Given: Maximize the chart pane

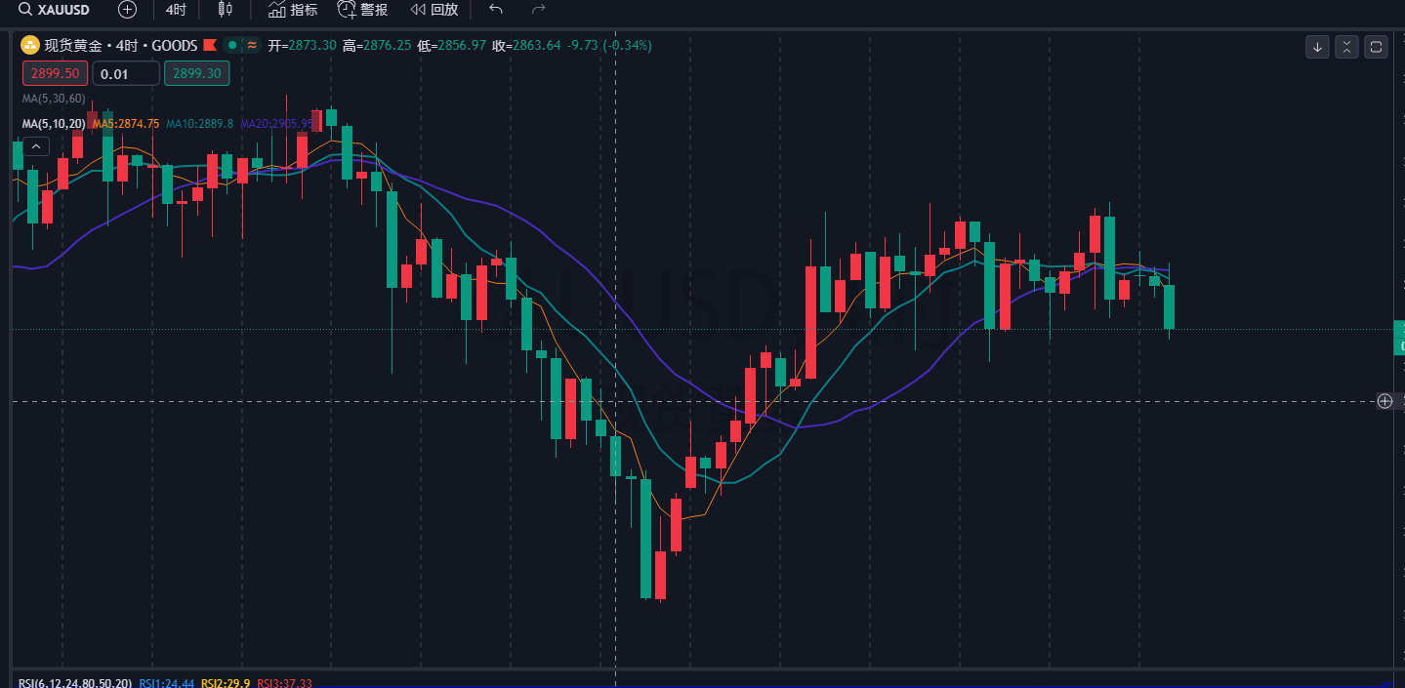Looking at the screenshot, I should (x=1377, y=47).
